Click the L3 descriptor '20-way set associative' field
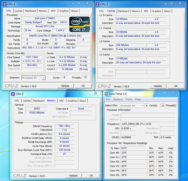 click(141, 63)
